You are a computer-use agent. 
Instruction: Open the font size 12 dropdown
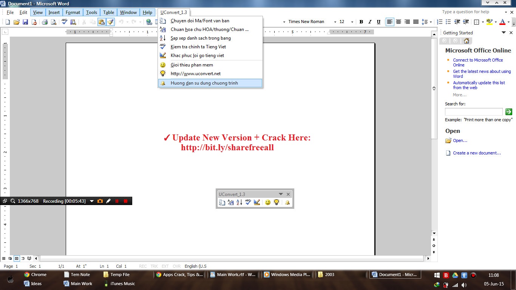[x=352, y=22]
